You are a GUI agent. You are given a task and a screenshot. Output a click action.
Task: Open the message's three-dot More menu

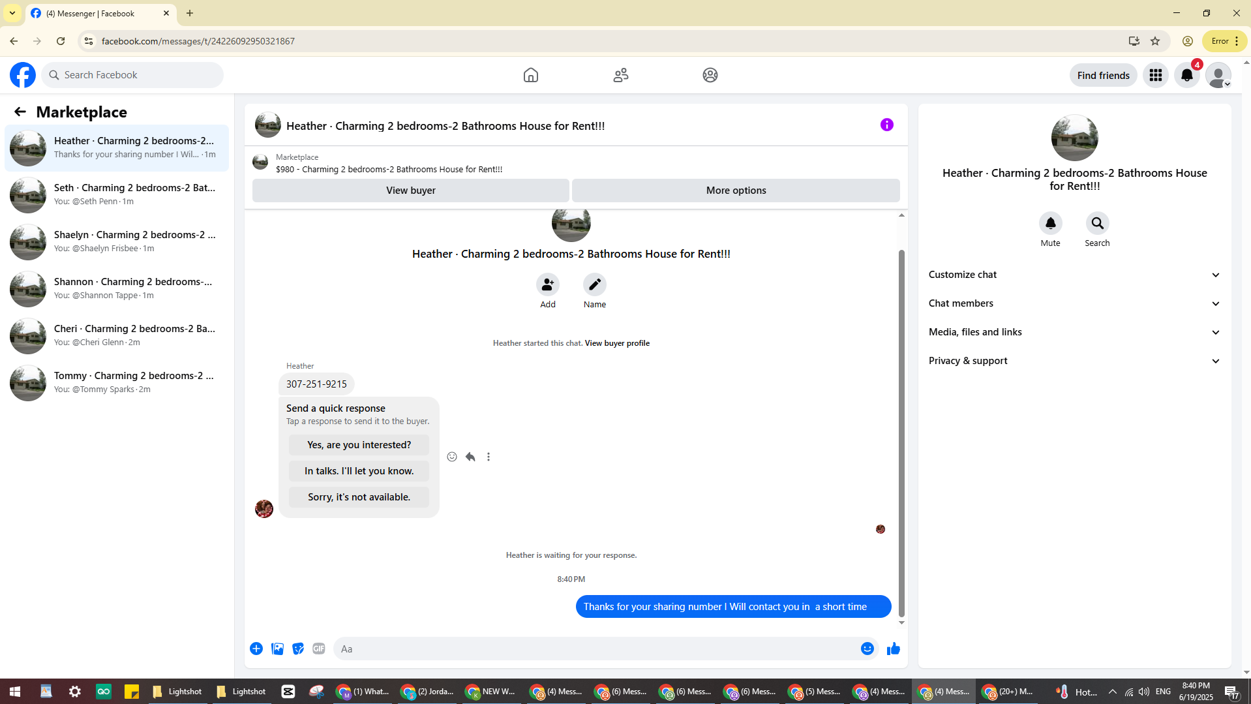coord(489,457)
